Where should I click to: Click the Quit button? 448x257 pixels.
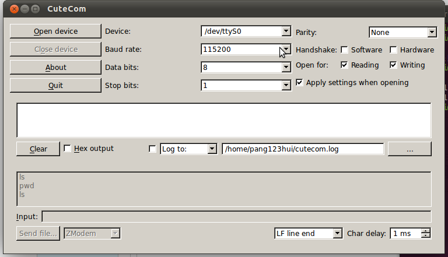[55, 86]
